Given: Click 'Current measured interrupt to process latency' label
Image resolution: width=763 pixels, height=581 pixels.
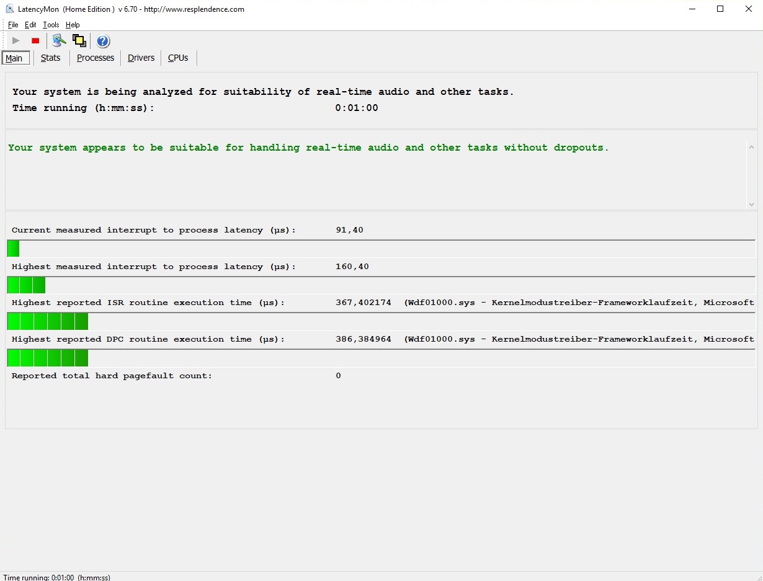Looking at the screenshot, I should pyautogui.click(x=154, y=230).
